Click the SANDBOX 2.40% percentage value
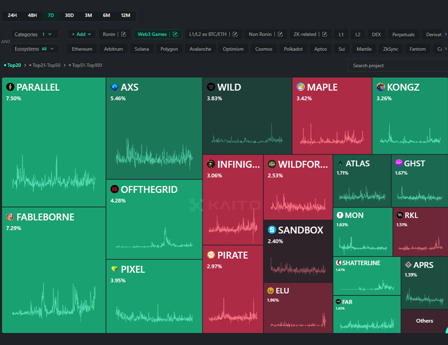This screenshot has height=345, width=448. (276, 241)
